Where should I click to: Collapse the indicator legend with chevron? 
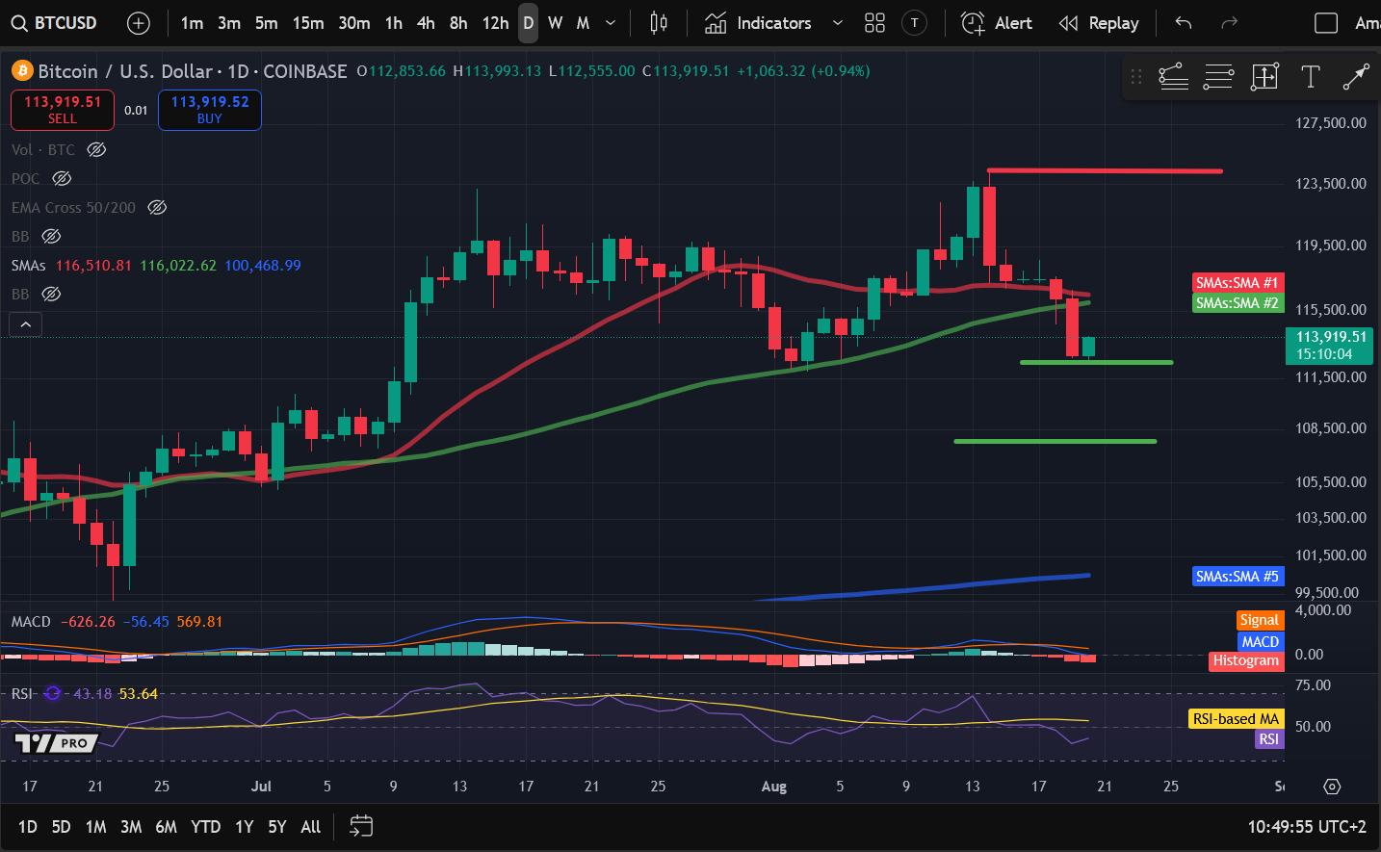(26, 325)
